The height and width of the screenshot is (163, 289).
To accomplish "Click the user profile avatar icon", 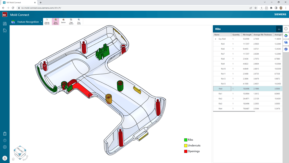I will (x=5, y=158).
